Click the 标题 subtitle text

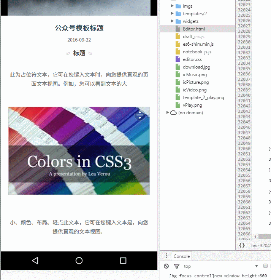pos(79,53)
